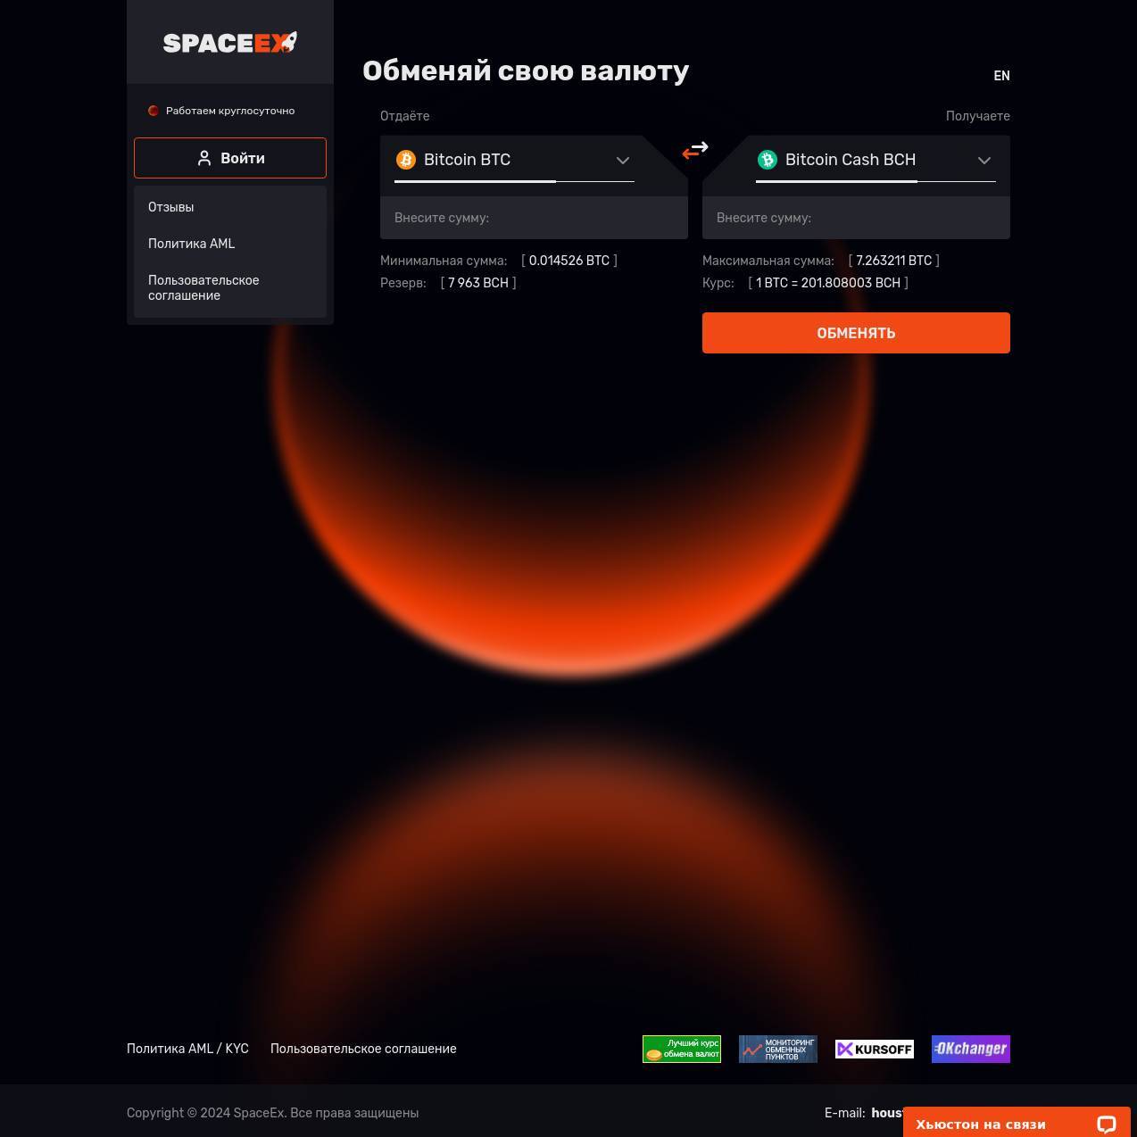Expand the Bitcoin BTC currency dropdown
1137x1137 pixels.
pos(514,161)
